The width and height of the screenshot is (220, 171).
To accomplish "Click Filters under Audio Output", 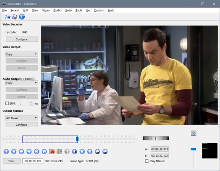I will [22, 97].
